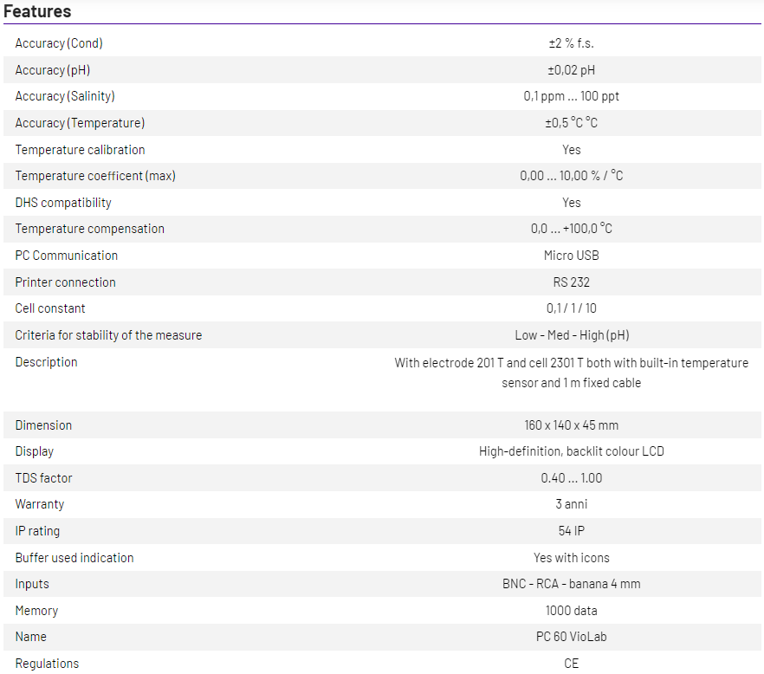The width and height of the screenshot is (764, 674).
Task: Click the ±0,5 °C temperature accuracy value
Action: tap(571, 123)
